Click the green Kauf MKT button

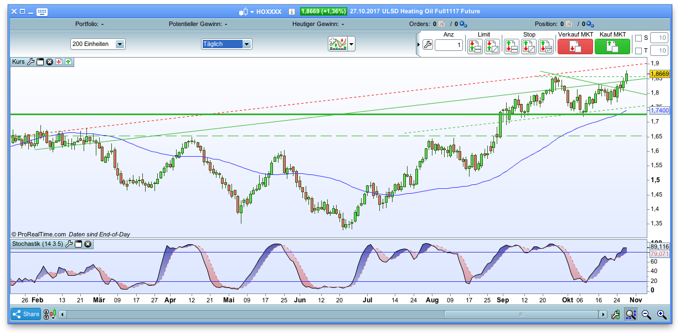pos(612,47)
